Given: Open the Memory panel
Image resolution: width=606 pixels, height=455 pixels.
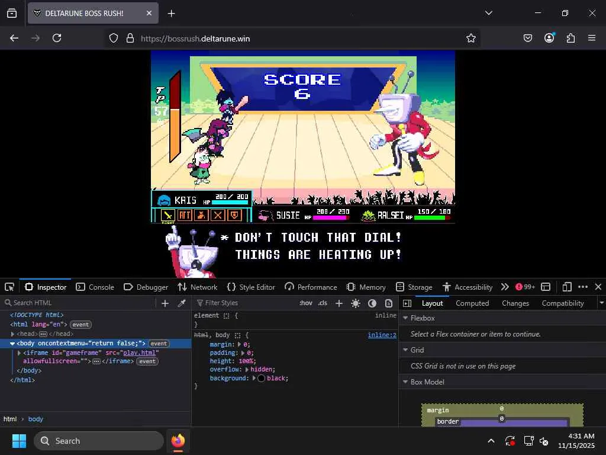Looking at the screenshot, I should (x=366, y=287).
